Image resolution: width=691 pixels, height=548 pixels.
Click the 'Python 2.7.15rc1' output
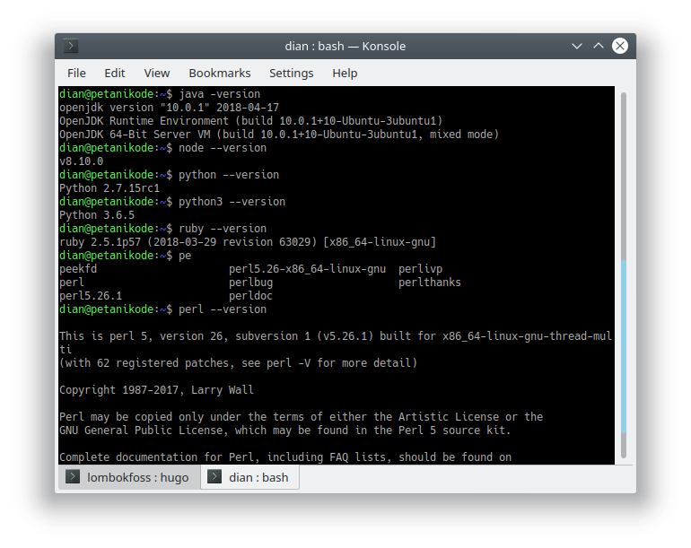109,188
